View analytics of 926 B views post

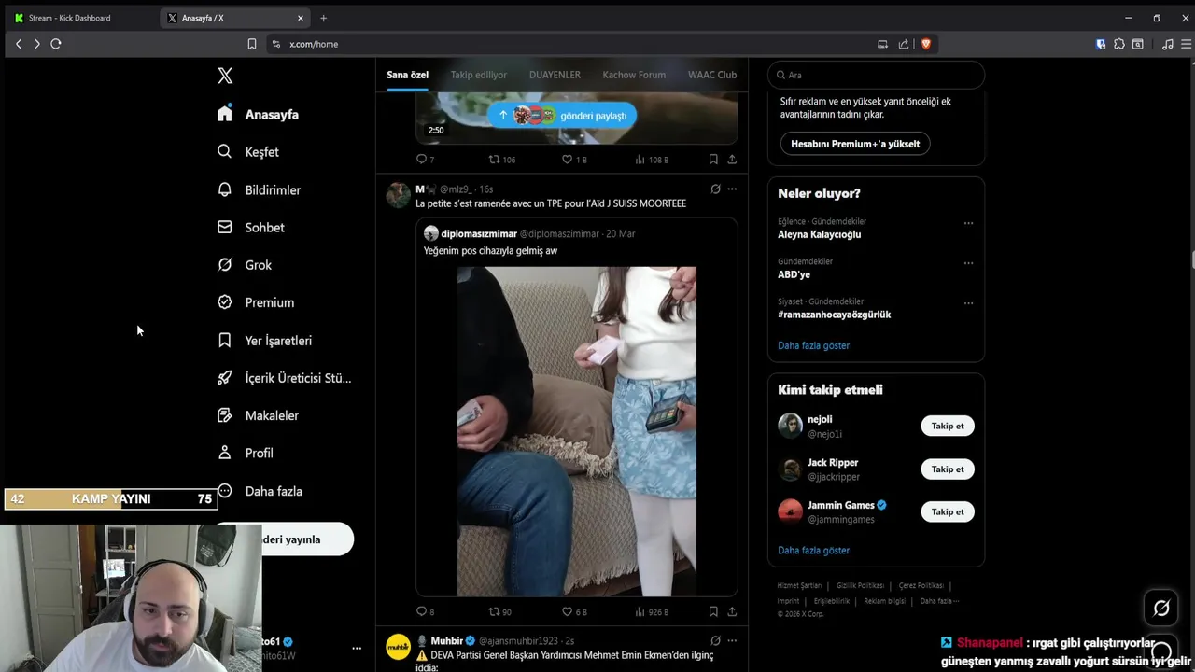click(652, 612)
